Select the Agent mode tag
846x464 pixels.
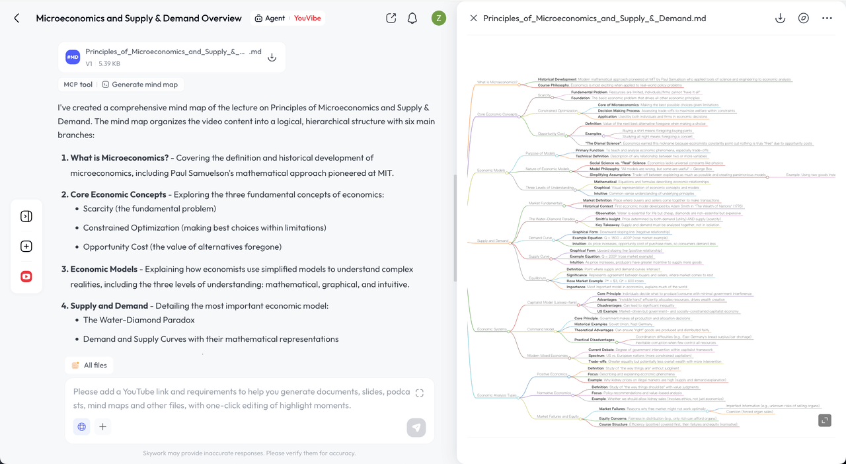[x=270, y=19]
